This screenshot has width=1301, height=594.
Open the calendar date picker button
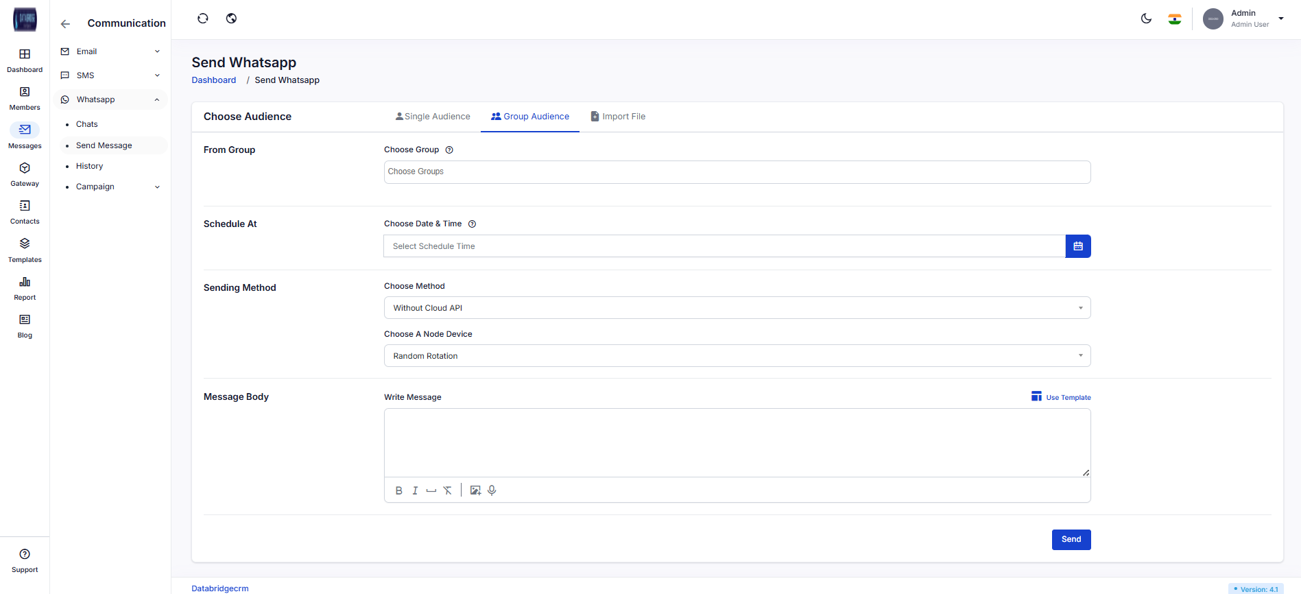(x=1077, y=246)
